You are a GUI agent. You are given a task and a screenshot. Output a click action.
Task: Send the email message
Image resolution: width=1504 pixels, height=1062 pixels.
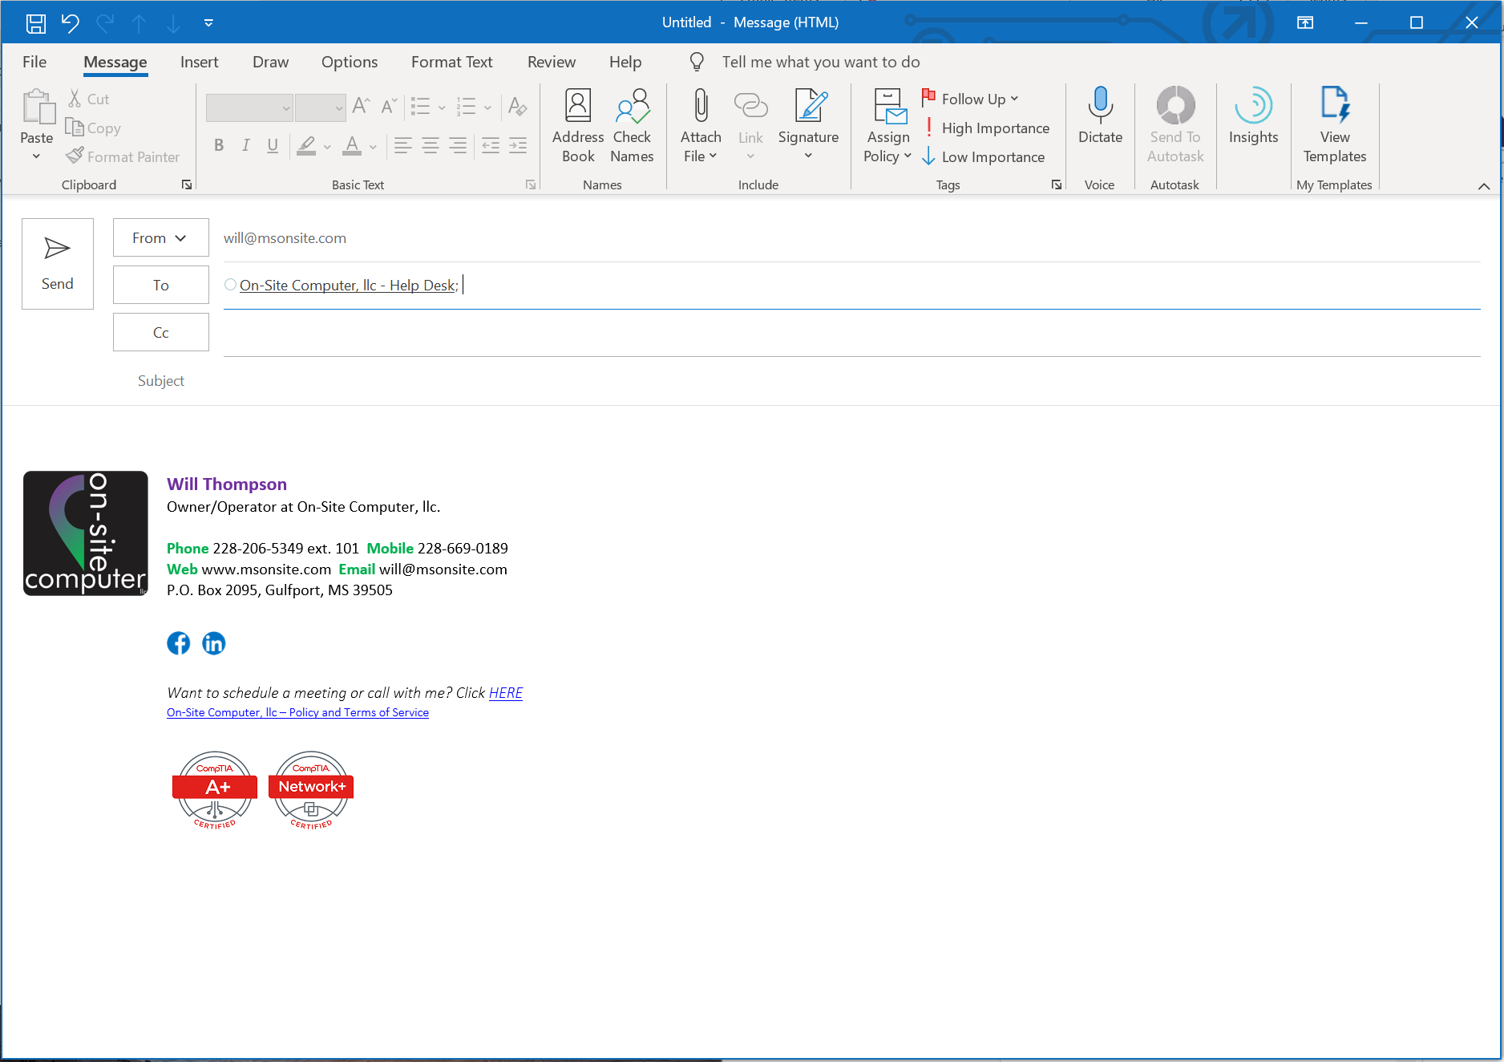58,264
